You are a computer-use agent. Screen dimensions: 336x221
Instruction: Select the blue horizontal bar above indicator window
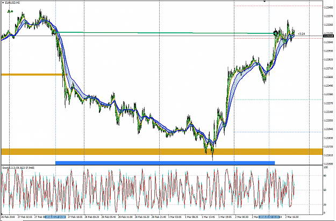[165, 163]
